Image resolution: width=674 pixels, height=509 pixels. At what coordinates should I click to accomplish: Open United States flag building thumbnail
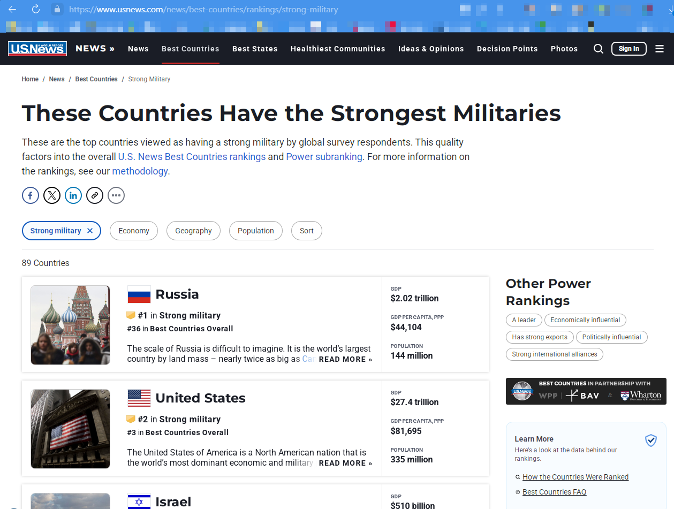70,429
